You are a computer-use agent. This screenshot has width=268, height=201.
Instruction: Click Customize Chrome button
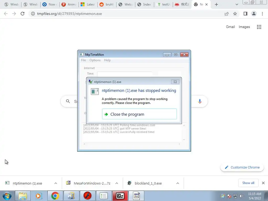tap(242, 167)
